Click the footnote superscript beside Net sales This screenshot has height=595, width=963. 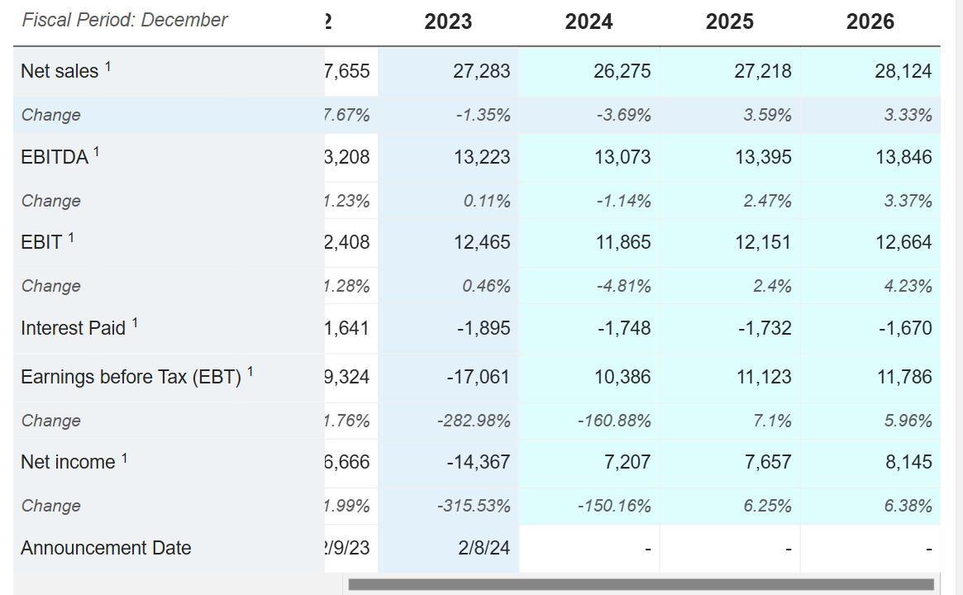107,66
